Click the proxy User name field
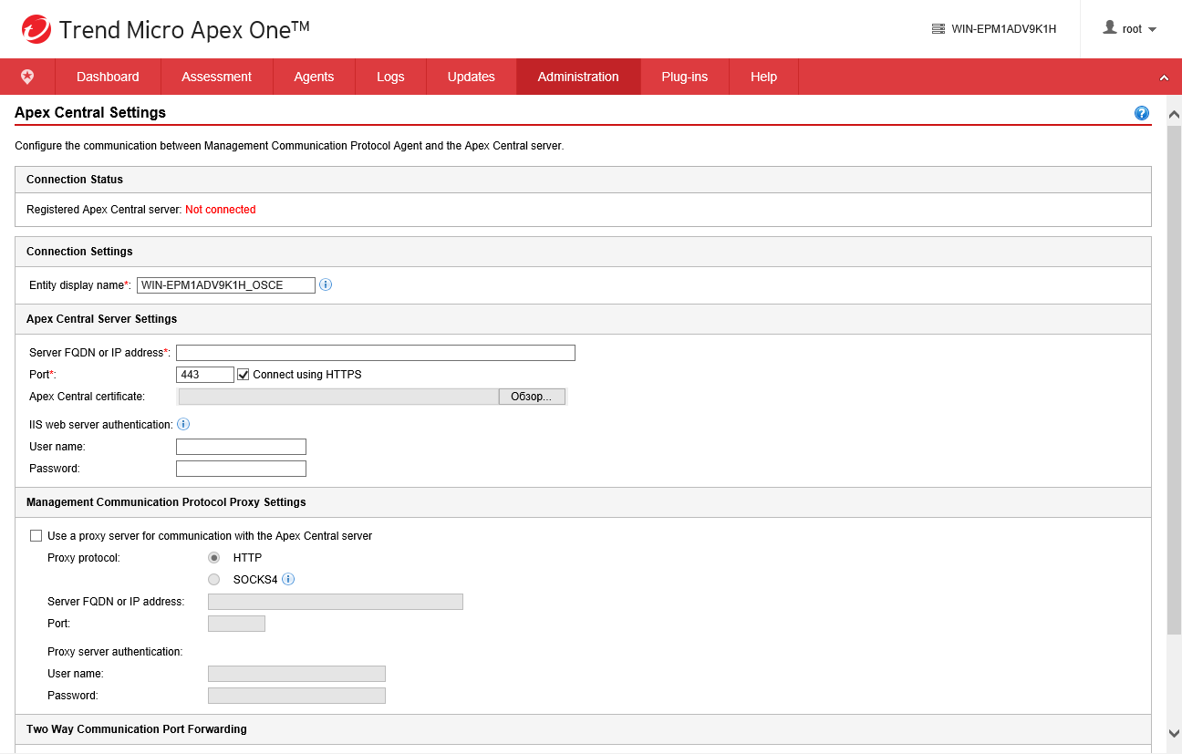 (296, 674)
